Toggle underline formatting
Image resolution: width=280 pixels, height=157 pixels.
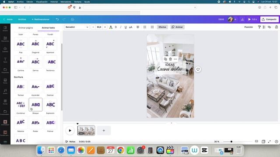(x=126, y=27)
